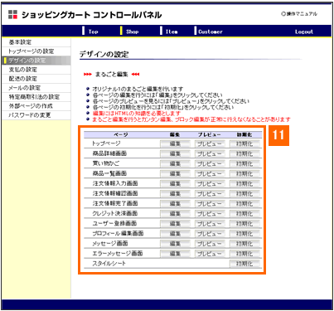Click 編集 for メッセージ画面
Screen dimensions: 334x311
[x=175, y=244]
